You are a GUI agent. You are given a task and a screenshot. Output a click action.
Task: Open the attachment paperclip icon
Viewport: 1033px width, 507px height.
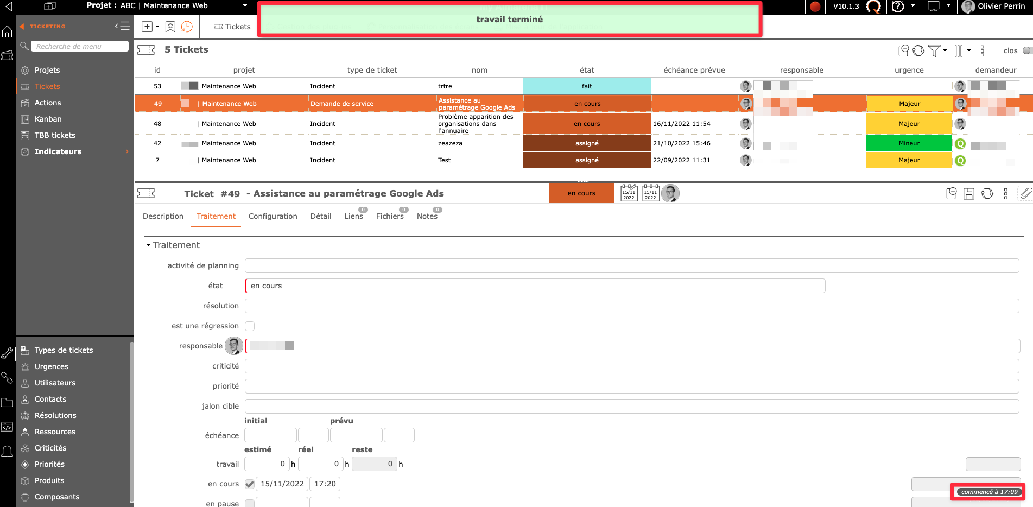(x=1025, y=194)
